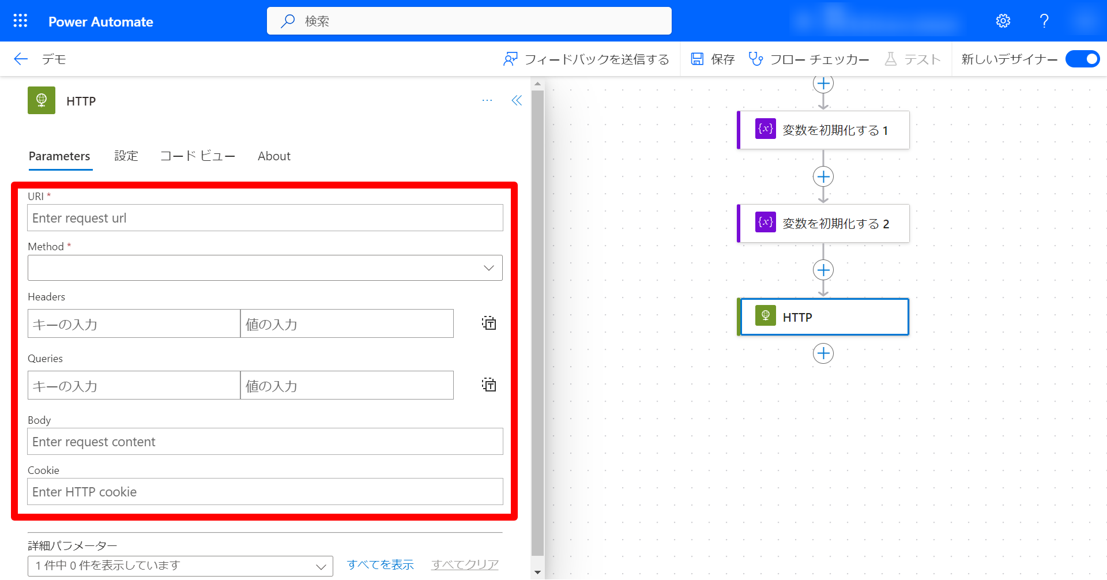Click the すべてを表示 link

[380, 565]
